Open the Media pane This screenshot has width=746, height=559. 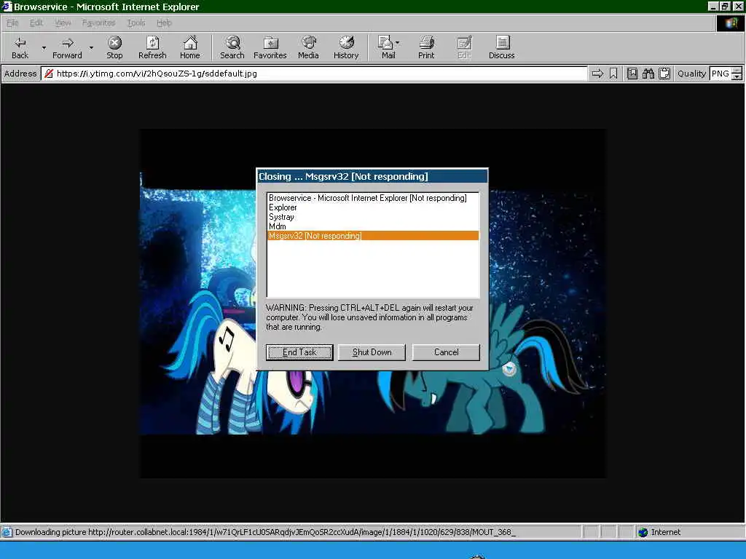(308, 47)
